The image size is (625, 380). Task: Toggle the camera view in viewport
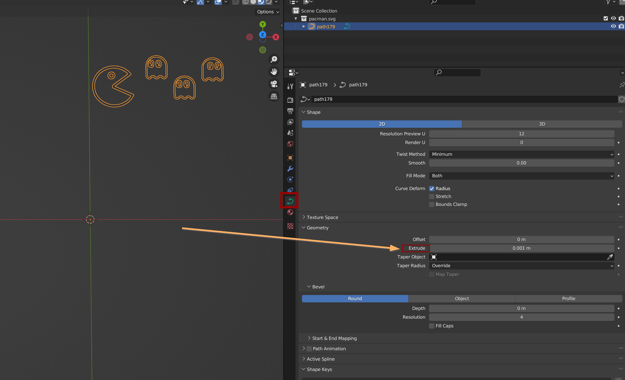tap(274, 84)
